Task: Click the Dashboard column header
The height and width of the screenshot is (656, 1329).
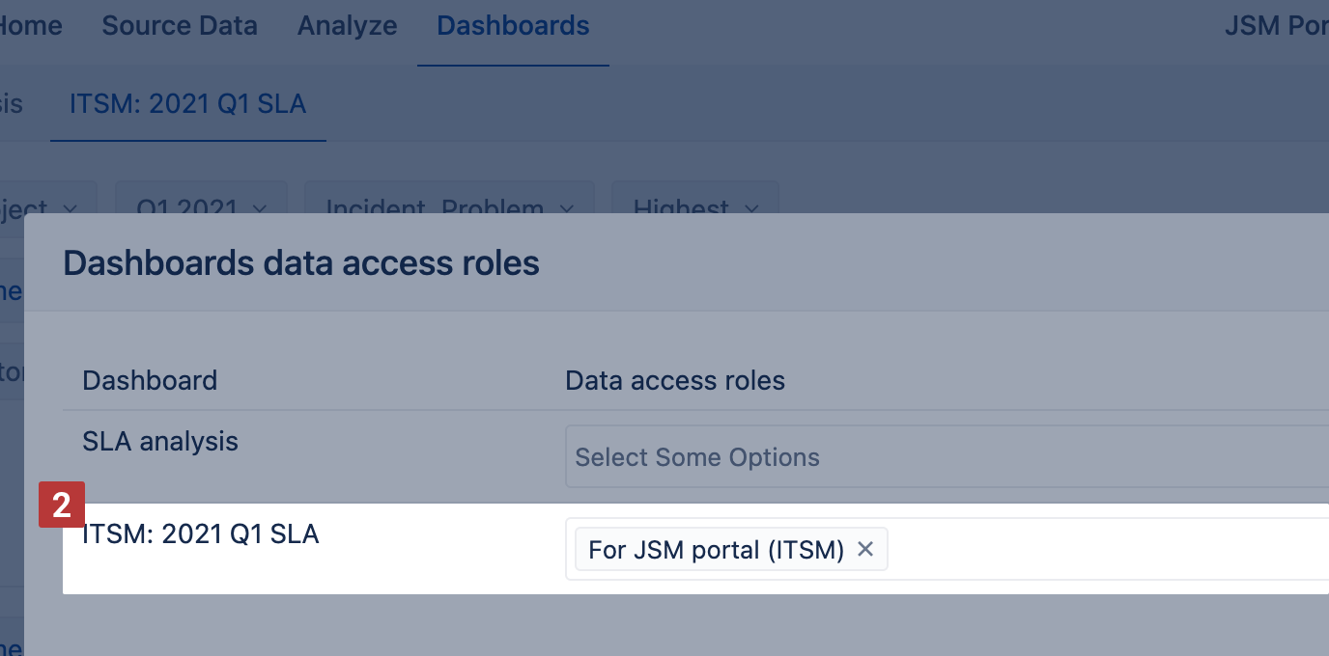Action: [150, 381]
